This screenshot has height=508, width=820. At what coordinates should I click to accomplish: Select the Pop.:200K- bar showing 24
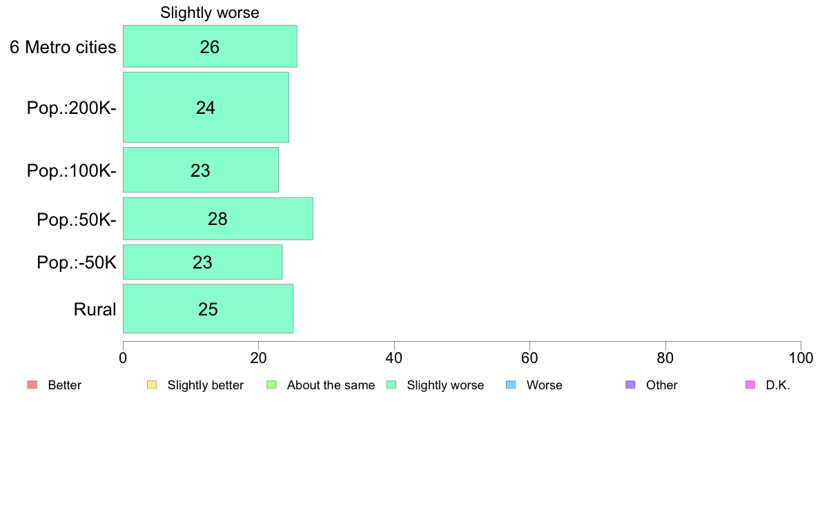(x=206, y=107)
